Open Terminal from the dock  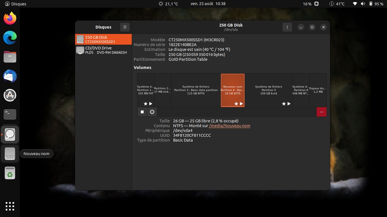pos(10,114)
